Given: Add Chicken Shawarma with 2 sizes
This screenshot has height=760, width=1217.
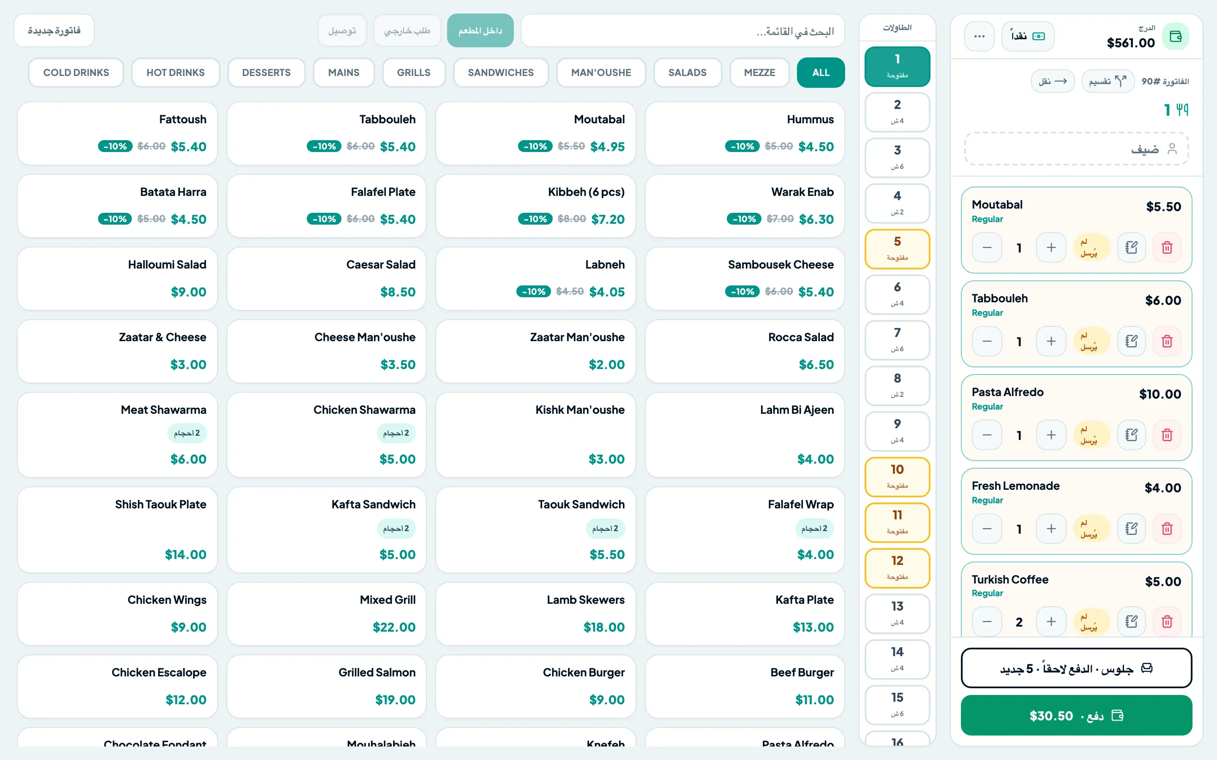Looking at the screenshot, I should [326, 435].
